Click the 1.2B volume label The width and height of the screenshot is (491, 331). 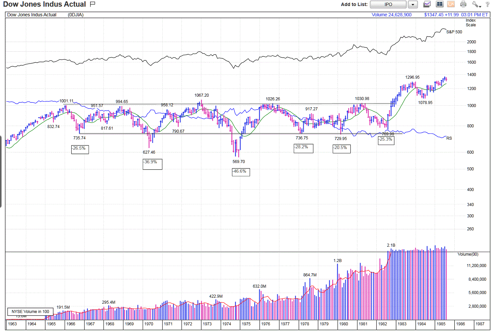(x=338, y=261)
